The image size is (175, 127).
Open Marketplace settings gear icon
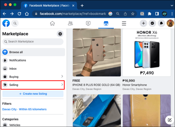(x=60, y=34)
